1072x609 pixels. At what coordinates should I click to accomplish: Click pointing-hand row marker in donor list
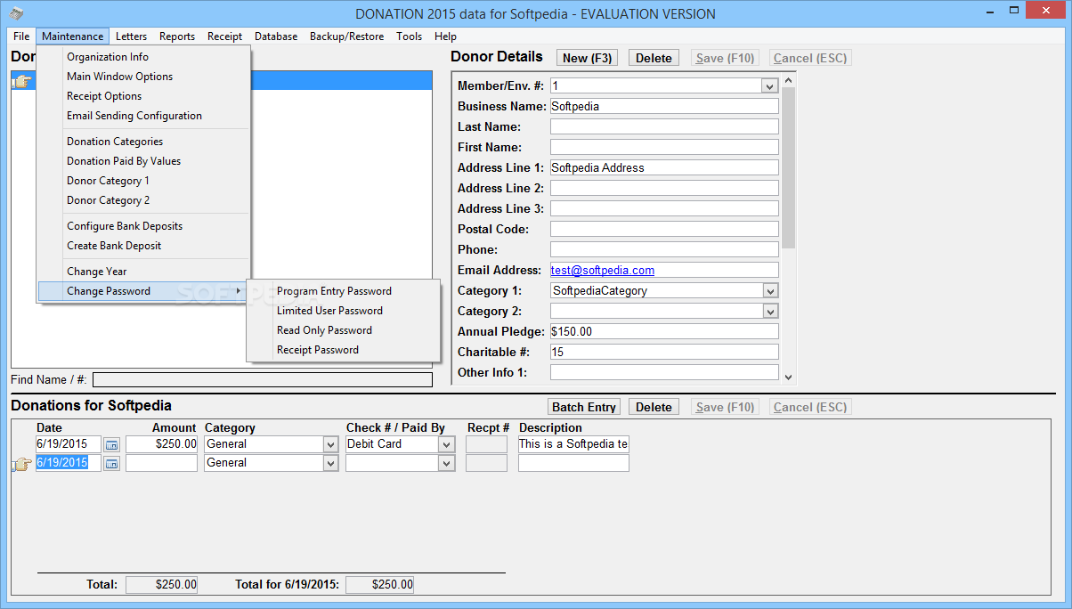coord(21,82)
